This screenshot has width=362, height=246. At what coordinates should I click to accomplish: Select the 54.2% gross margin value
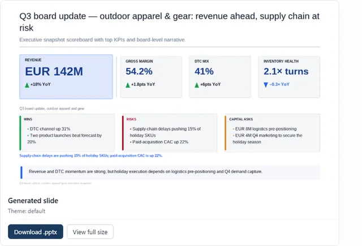[x=139, y=71]
